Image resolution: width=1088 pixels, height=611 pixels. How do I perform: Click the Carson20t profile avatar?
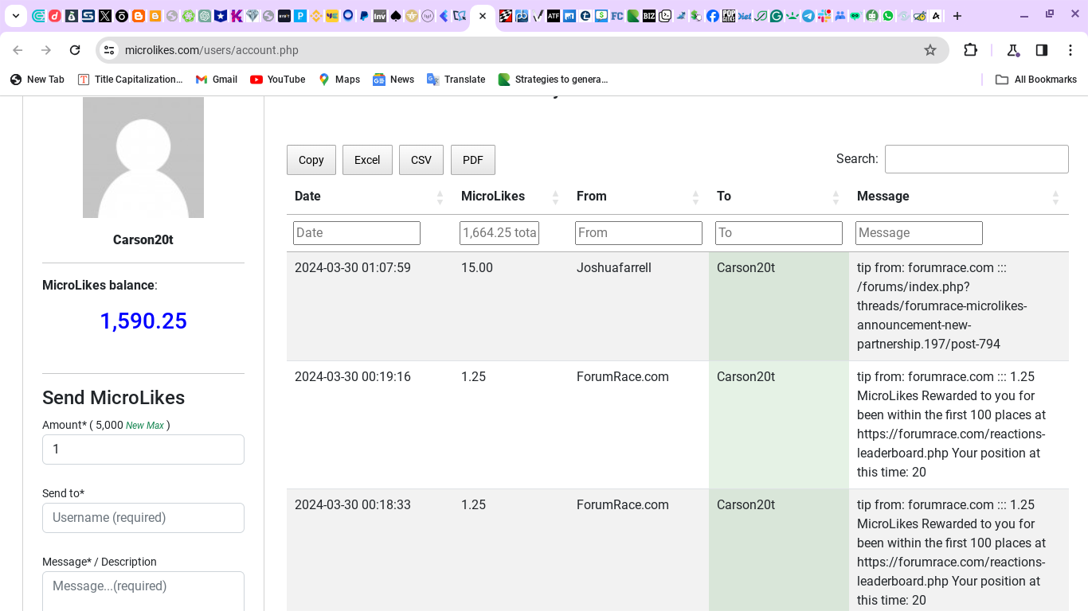point(143,158)
